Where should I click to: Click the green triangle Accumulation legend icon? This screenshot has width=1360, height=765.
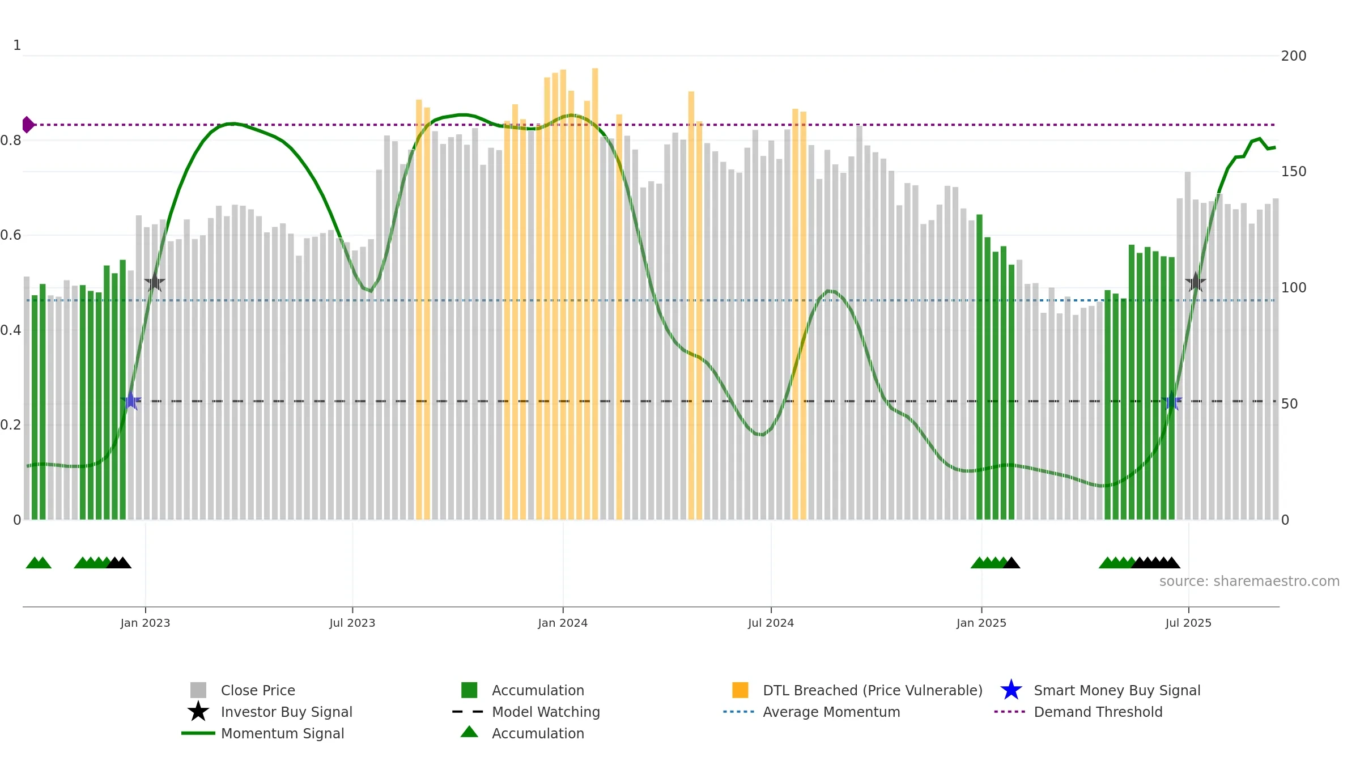pos(469,732)
